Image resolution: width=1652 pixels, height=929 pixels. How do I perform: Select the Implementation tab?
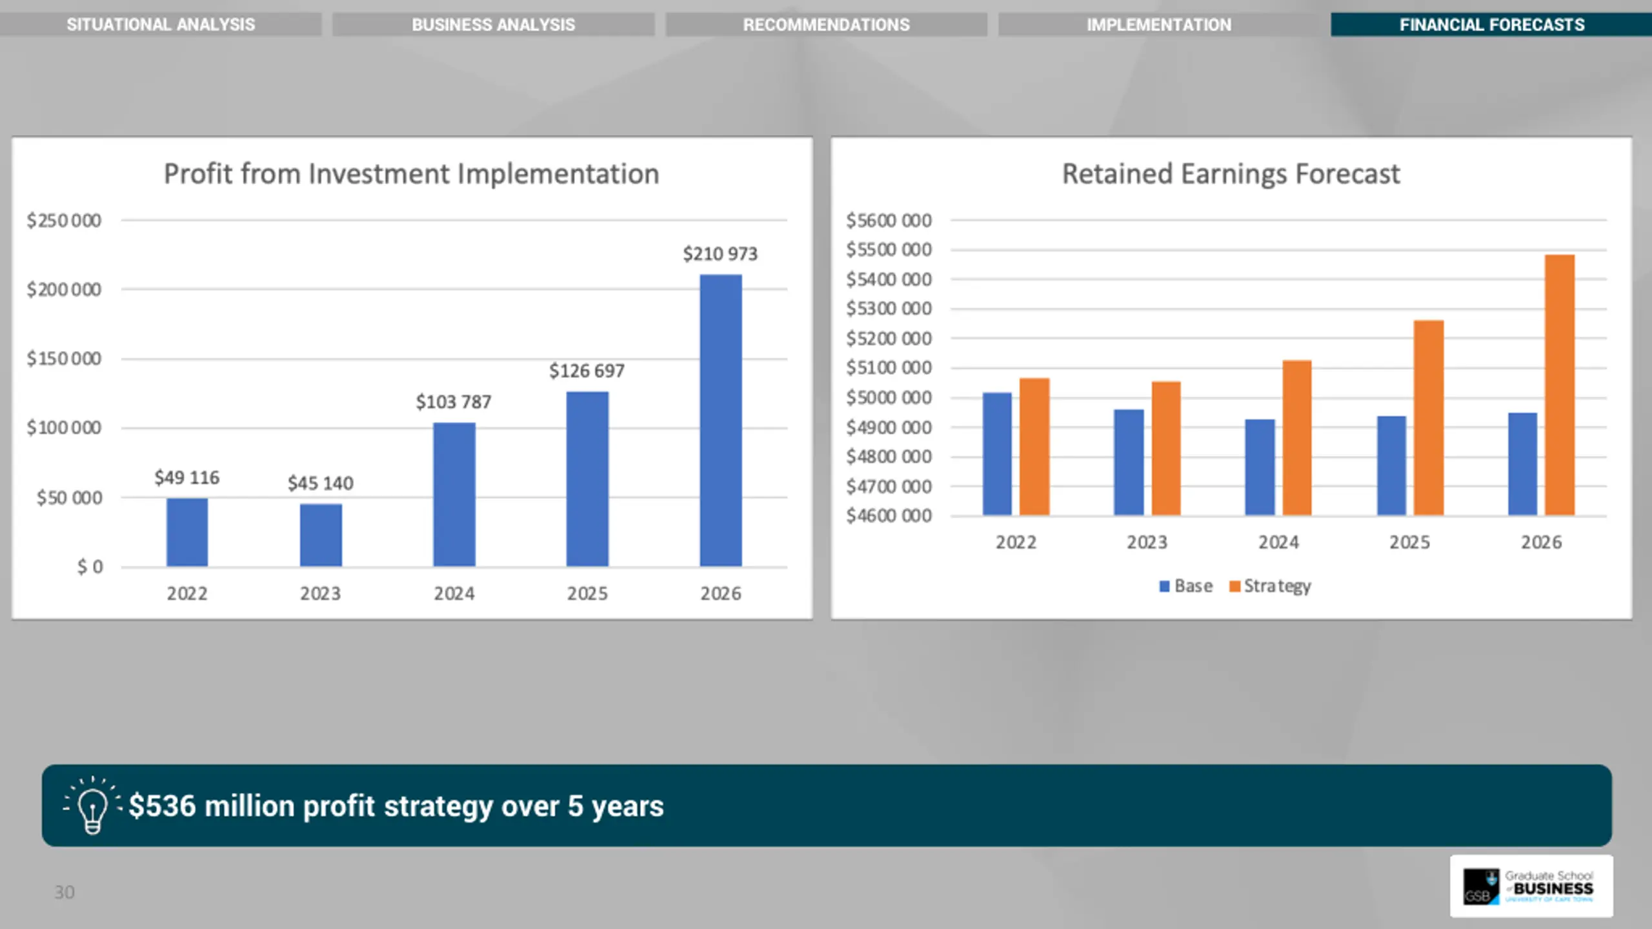1159,25
